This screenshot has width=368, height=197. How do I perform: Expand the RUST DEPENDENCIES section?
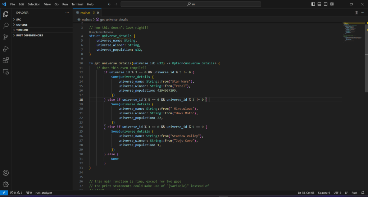coord(29,35)
